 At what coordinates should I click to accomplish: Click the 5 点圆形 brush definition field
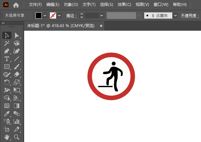pos(158,16)
